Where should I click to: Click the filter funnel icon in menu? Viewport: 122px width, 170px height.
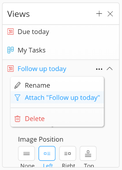click(17, 98)
